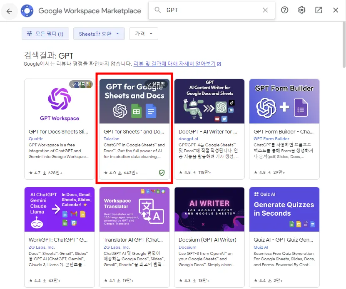This screenshot has height=289, width=346.
Task: Open Marketplace in new window icon
Action: (319, 10)
